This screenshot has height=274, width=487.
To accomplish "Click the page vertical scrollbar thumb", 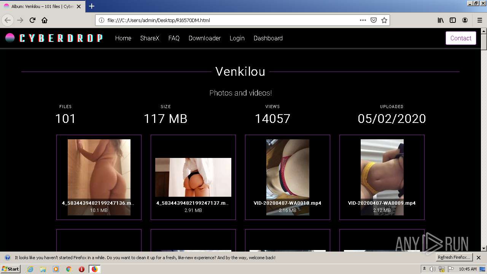I will (484, 43).
